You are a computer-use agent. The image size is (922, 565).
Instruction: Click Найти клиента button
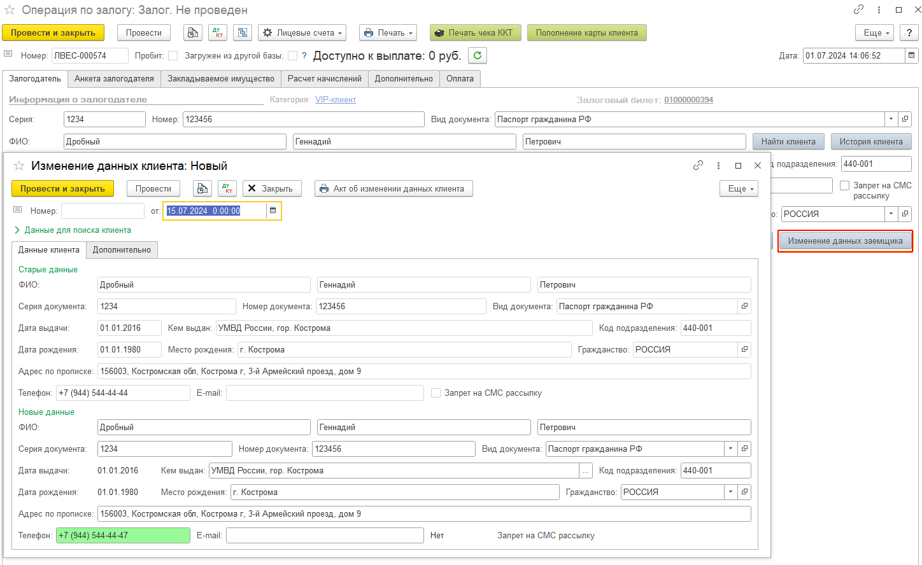788,141
